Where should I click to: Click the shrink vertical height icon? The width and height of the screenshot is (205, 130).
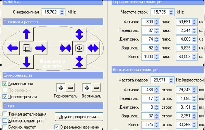tap(79, 61)
